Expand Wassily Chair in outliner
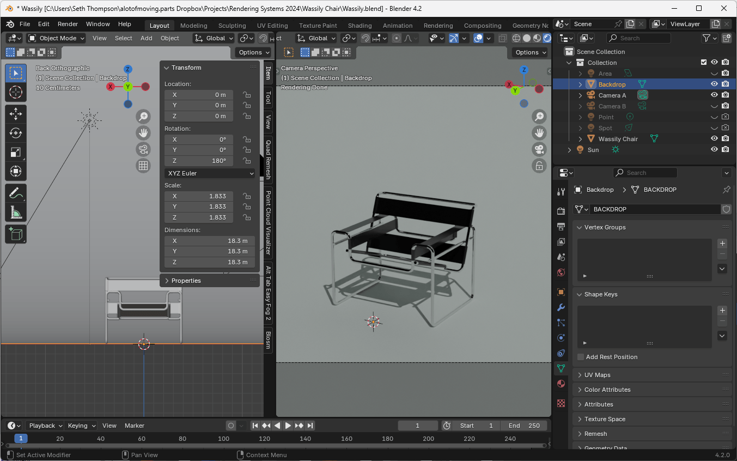Viewport: 737px width, 461px height. pyautogui.click(x=580, y=139)
